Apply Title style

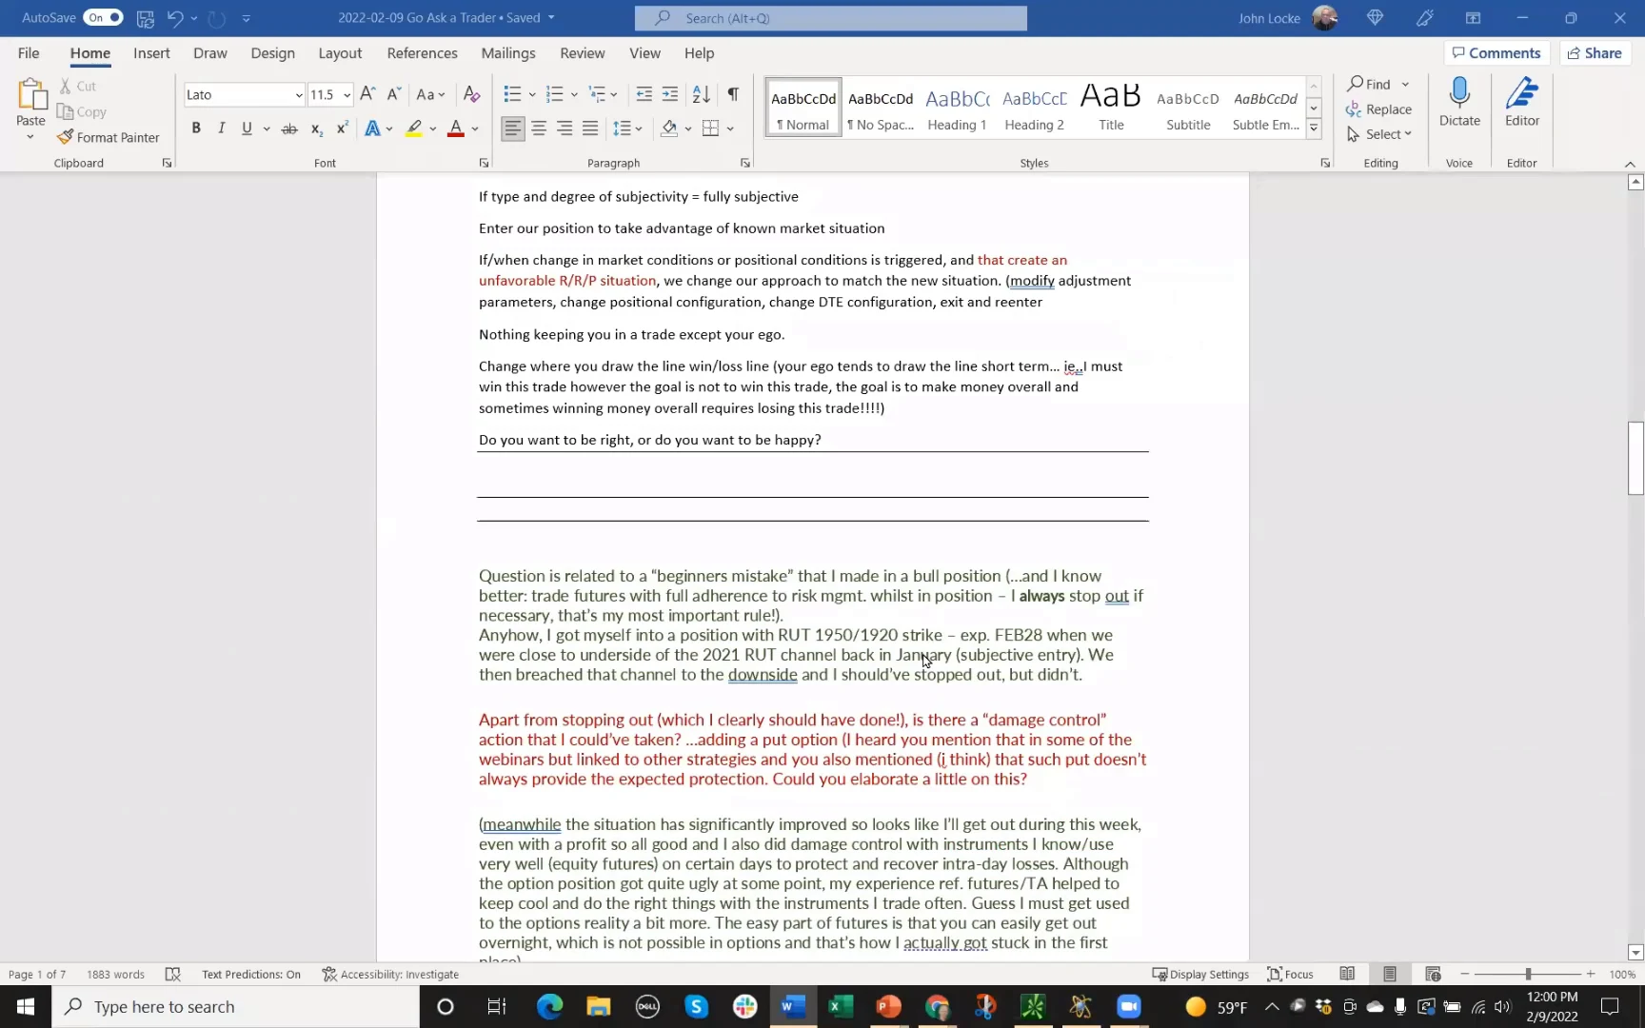click(1111, 108)
